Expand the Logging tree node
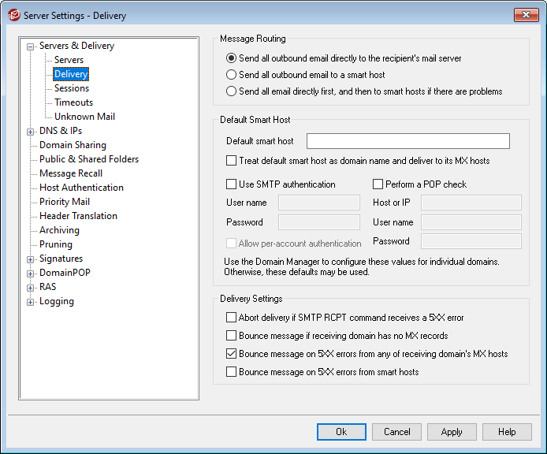 (31, 302)
